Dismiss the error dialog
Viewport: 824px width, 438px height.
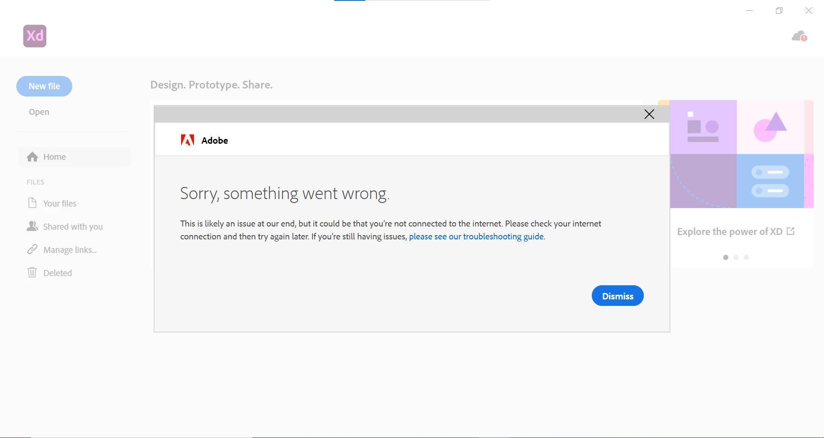(x=618, y=296)
